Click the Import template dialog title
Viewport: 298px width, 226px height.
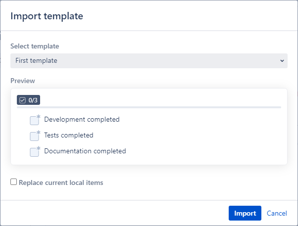(47, 16)
